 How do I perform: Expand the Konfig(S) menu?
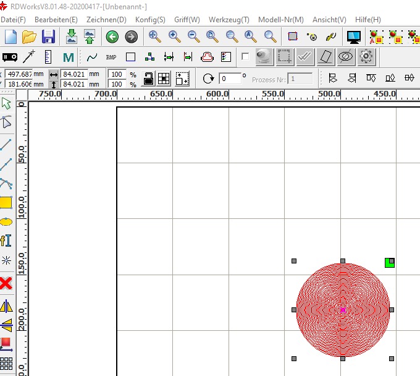(x=150, y=20)
